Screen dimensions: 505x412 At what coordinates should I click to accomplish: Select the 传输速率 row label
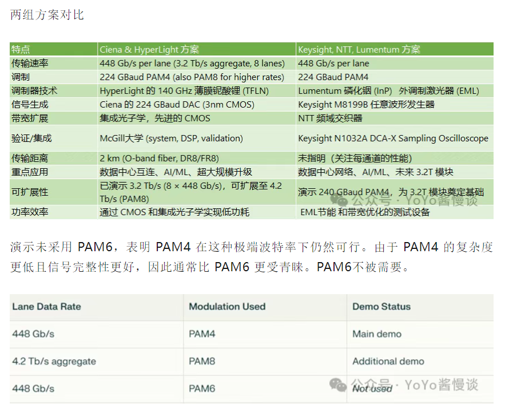pyautogui.click(x=30, y=63)
